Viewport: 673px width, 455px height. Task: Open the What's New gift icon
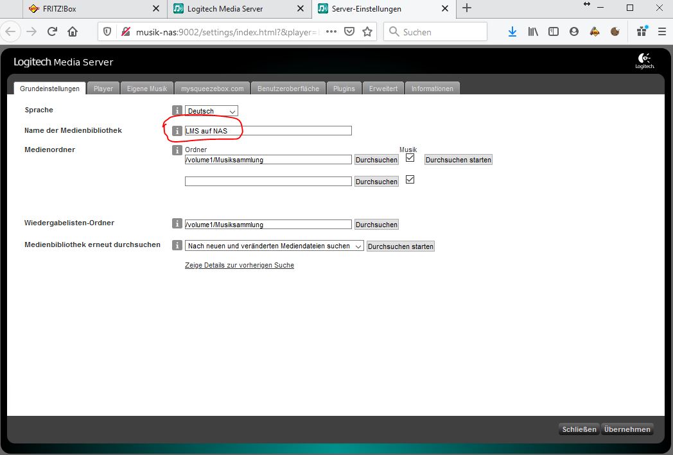[642, 31]
